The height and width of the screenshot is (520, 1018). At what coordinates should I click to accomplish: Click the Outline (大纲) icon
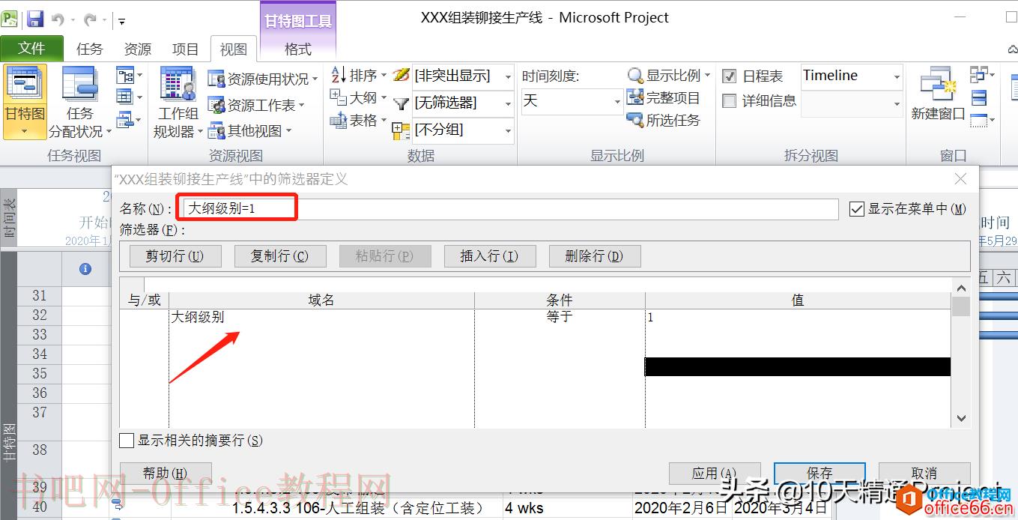pos(339,97)
